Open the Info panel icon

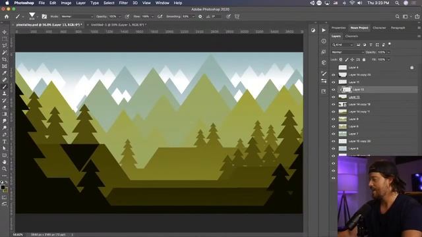pyautogui.click(x=324, y=41)
